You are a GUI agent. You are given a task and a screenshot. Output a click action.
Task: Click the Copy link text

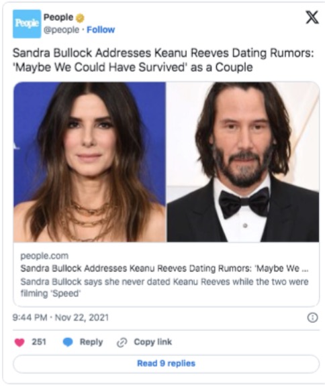[x=153, y=342]
